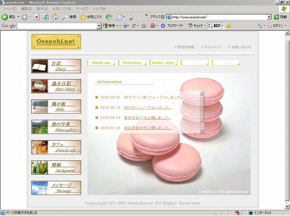Open Google toolbar wrench settings
This screenshot has height=217, width=290.
260,26
